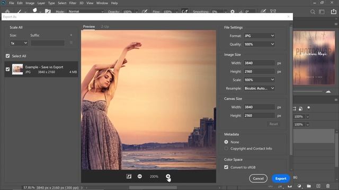
Task: Toggle the Select All checkbox
Action: pos(7,56)
